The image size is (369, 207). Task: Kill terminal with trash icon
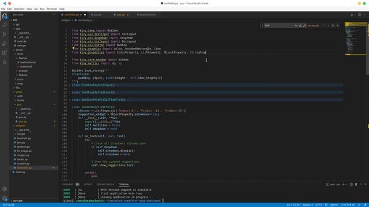(x=356, y=185)
